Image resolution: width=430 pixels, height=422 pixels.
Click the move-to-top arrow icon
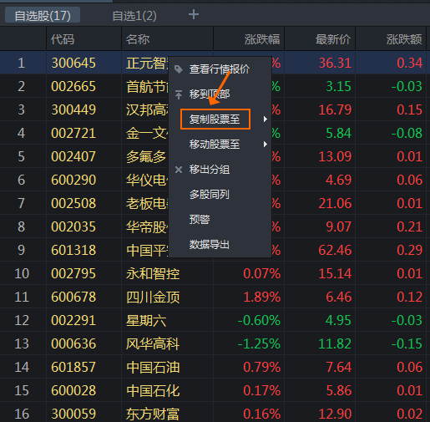(x=179, y=94)
